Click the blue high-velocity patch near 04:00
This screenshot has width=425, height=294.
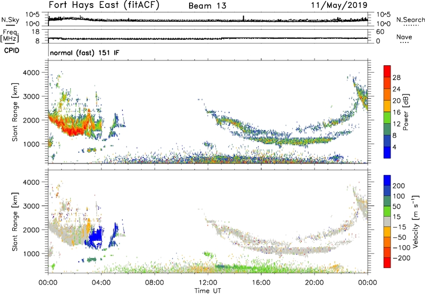point(96,237)
